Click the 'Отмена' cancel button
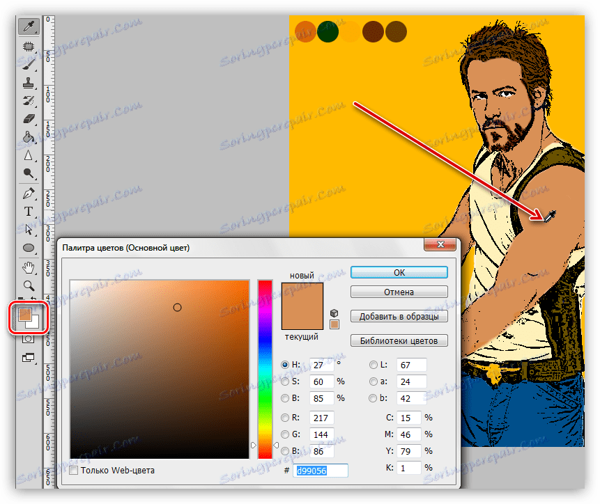 pyautogui.click(x=399, y=292)
